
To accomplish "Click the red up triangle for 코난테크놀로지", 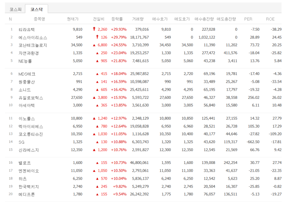I will click(94, 45).
